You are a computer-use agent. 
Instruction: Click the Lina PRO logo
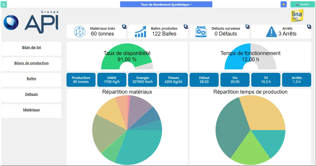tap(297, 16)
